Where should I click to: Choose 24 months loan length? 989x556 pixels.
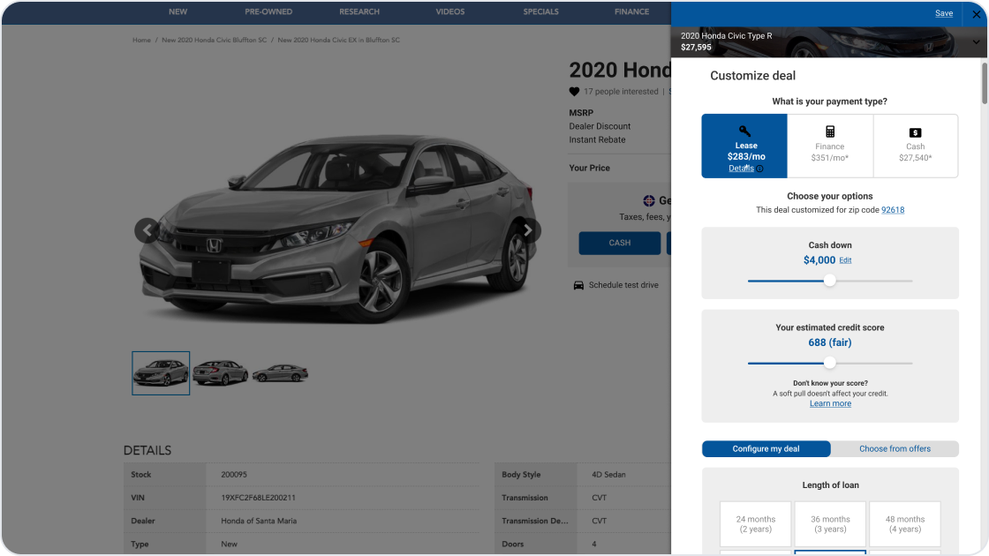(x=756, y=524)
